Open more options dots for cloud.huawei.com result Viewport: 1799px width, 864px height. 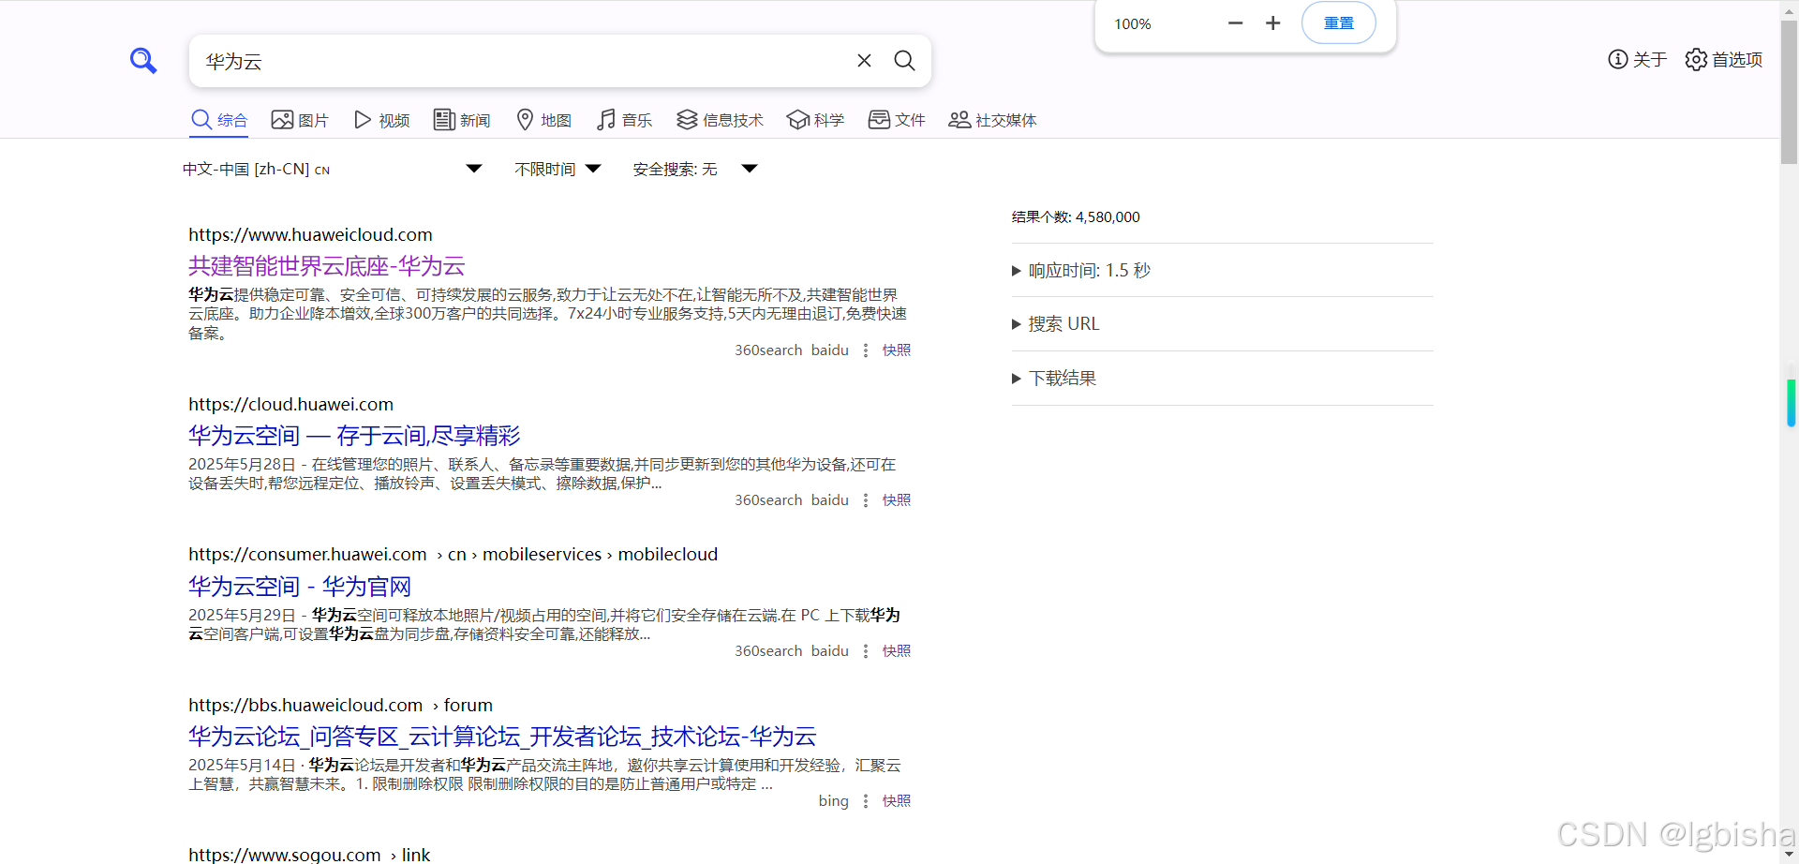[x=866, y=500]
